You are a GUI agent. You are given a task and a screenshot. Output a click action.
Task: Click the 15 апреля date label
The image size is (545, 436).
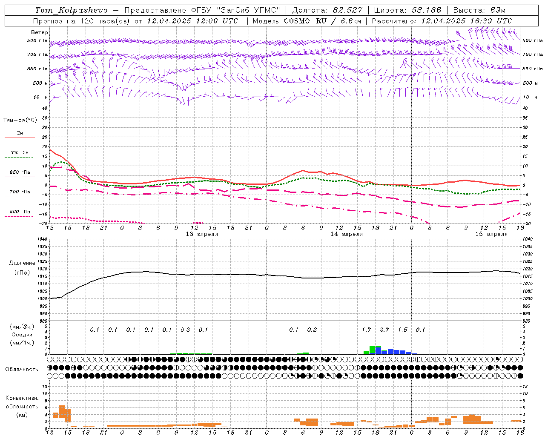[491, 234]
